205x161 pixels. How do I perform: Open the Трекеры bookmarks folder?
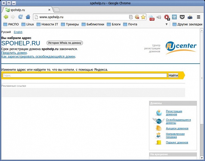(70, 24)
